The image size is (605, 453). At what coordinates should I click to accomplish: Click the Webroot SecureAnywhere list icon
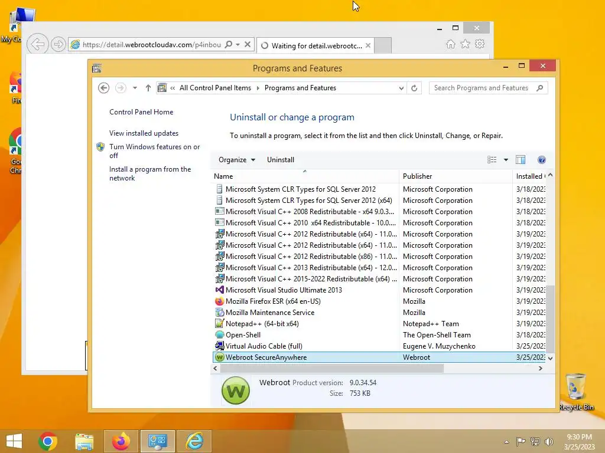(220, 357)
